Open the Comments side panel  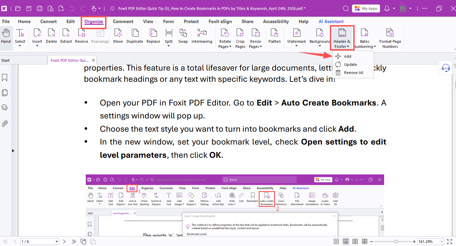5,108
